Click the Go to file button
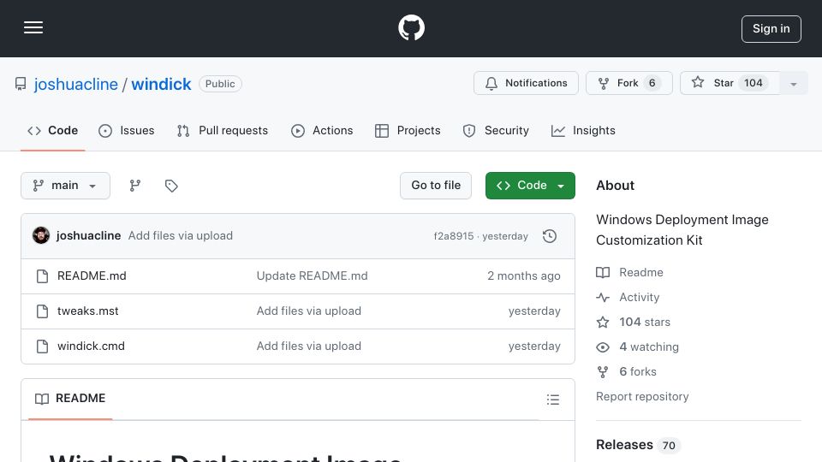This screenshot has height=462, width=822. coord(436,186)
